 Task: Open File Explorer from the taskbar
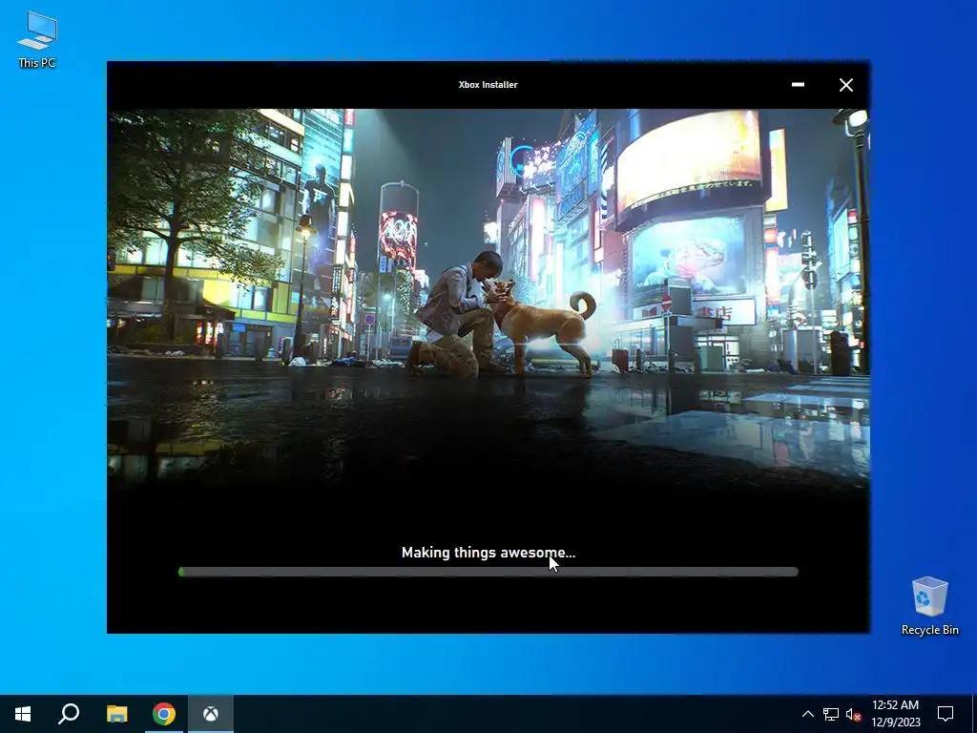(x=116, y=714)
